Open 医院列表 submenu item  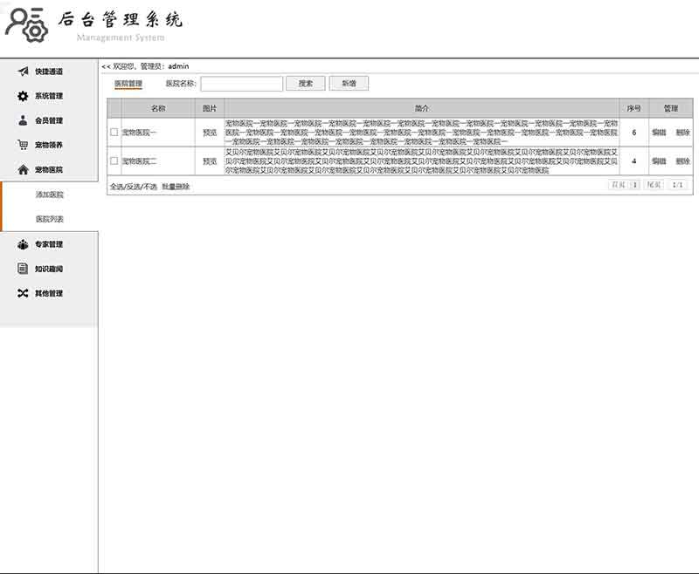pos(49,219)
